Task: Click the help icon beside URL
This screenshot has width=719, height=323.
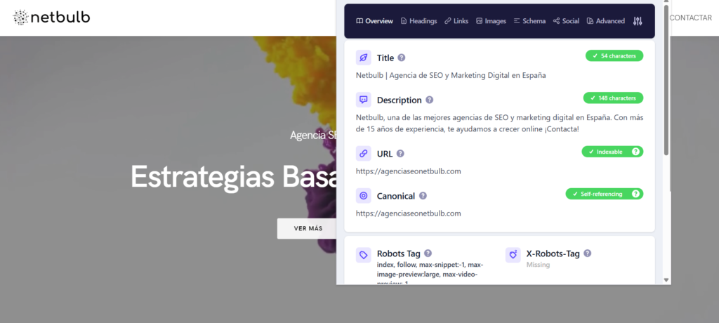Action: pyautogui.click(x=400, y=154)
